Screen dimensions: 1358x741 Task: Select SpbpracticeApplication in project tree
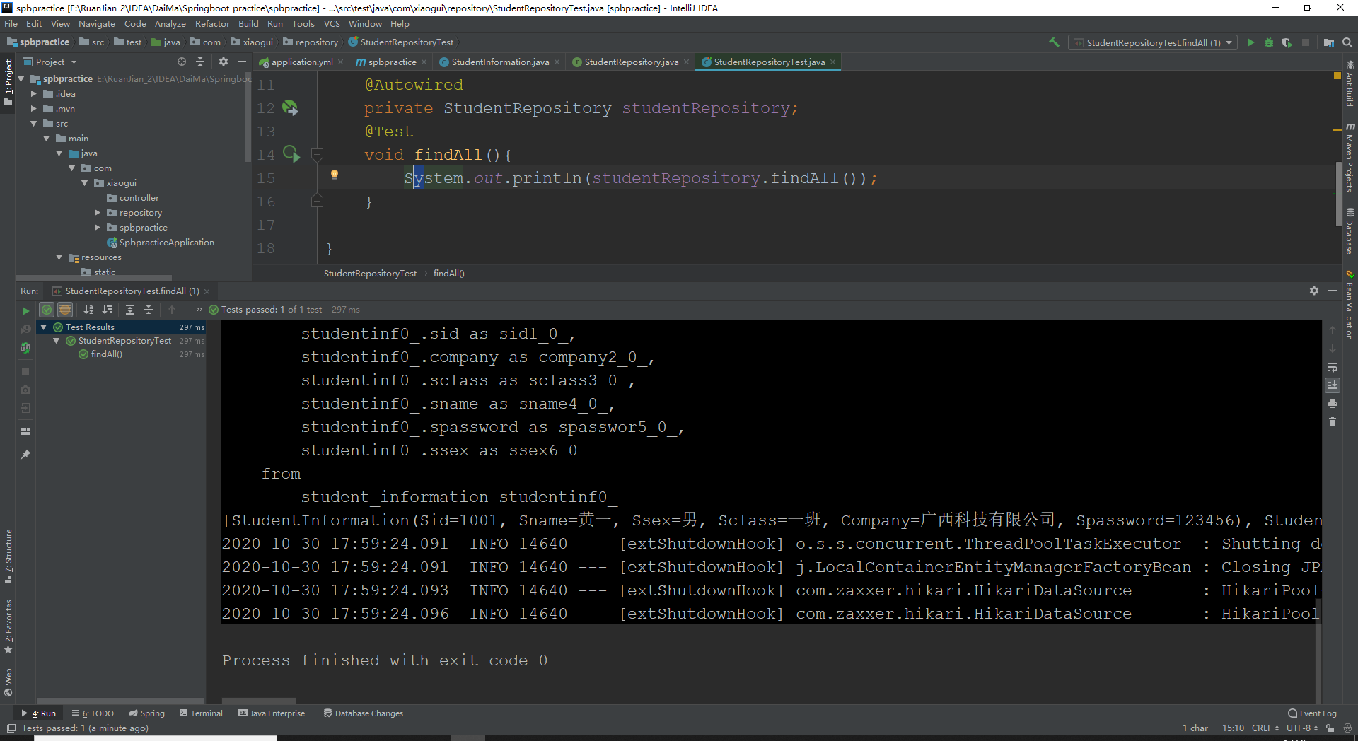pos(166,242)
